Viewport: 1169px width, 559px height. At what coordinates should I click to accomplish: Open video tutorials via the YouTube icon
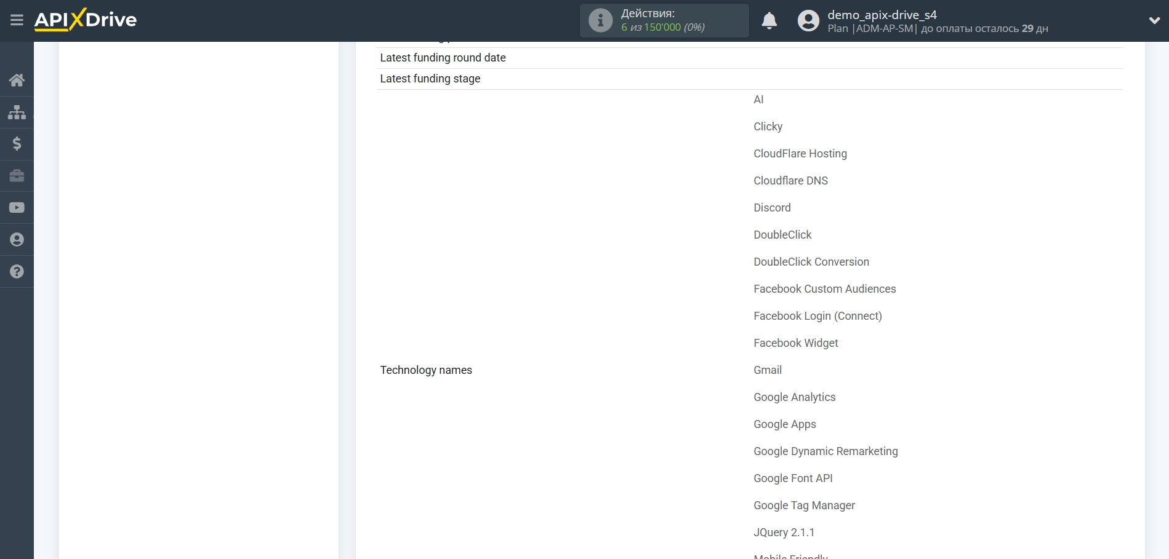(17, 208)
